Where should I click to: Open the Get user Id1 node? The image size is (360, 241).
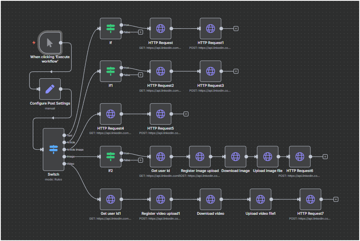111,199
